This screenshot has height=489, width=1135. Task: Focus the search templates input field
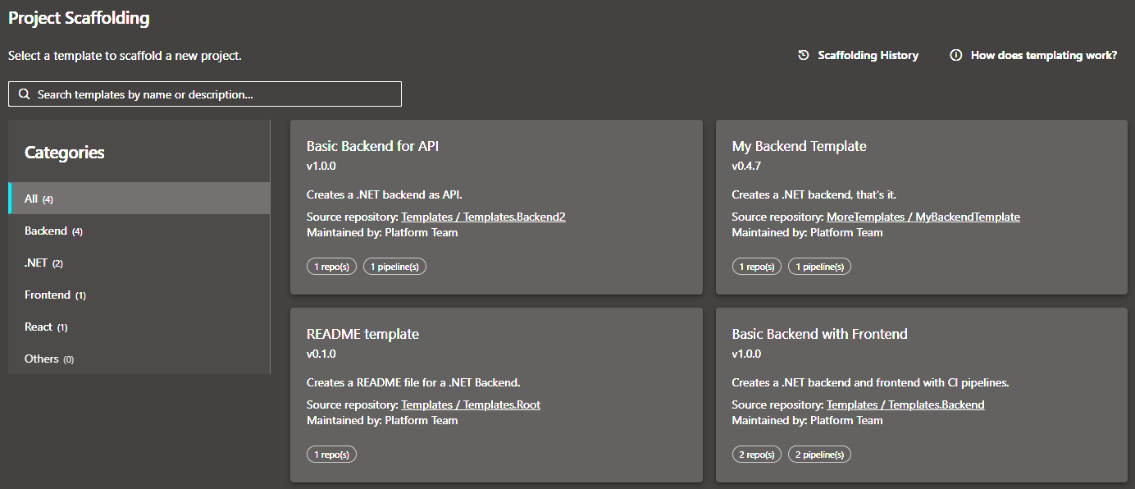(x=205, y=94)
